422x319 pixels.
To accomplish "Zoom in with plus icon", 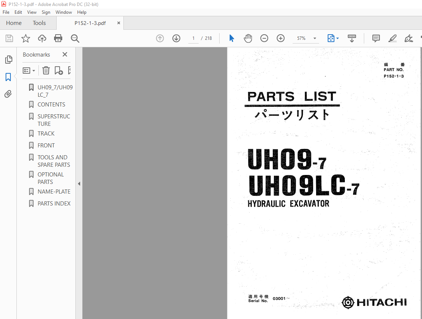I will [x=281, y=38].
